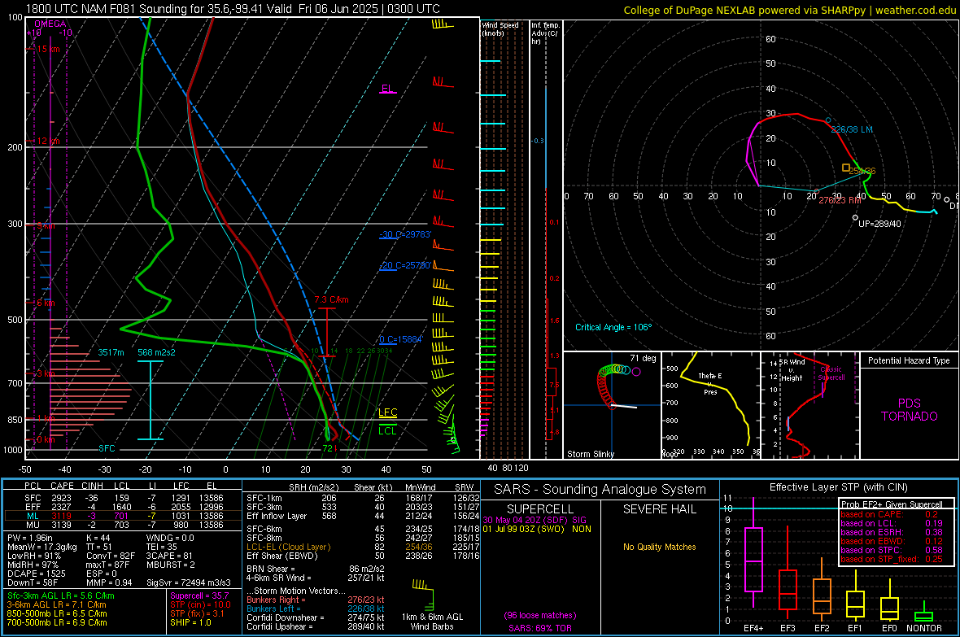
Task: Select the "276/23 RM" hodograph label
Action: click(x=840, y=200)
